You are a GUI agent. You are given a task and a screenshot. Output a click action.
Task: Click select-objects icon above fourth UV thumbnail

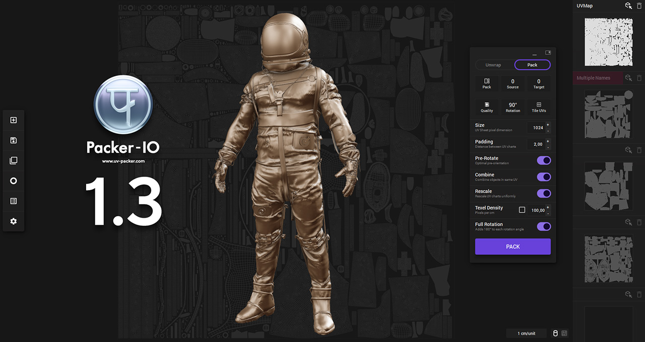click(628, 222)
